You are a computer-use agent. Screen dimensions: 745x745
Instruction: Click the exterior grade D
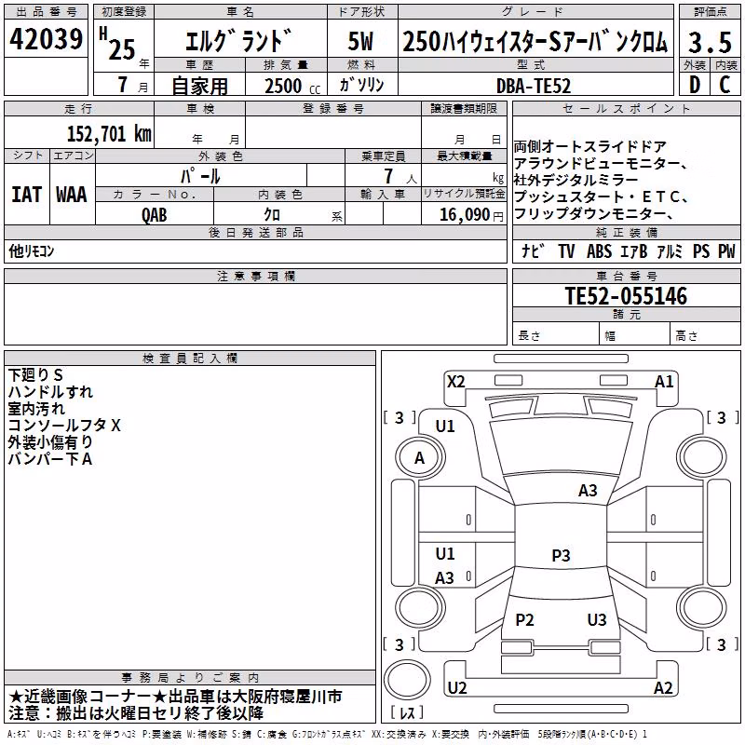coord(695,85)
